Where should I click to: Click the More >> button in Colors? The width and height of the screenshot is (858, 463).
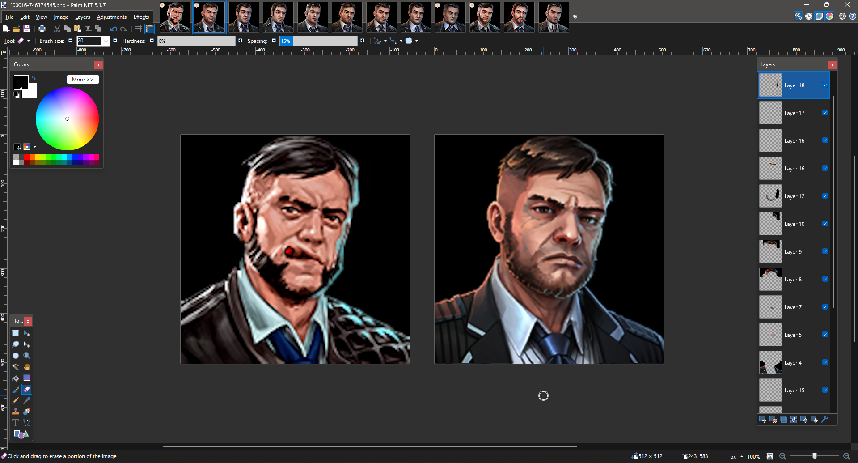(83, 79)
